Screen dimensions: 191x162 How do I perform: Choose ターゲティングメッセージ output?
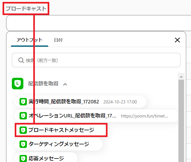59,144
